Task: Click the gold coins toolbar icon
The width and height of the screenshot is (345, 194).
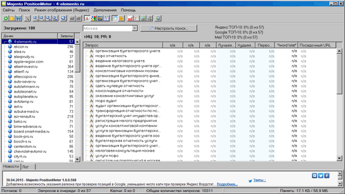Action: coord(122,19)
